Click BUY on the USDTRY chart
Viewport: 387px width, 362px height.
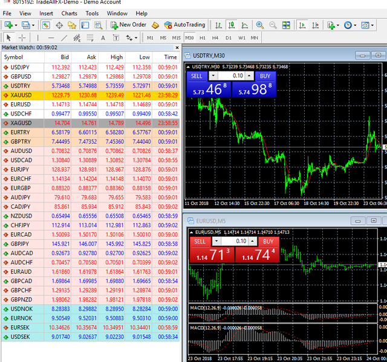tap(265, 76)
